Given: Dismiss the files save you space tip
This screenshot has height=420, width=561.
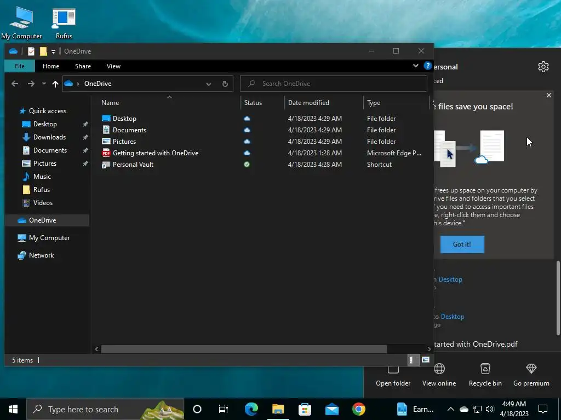Looking at the screenshot, I should (x=549, y=95).
